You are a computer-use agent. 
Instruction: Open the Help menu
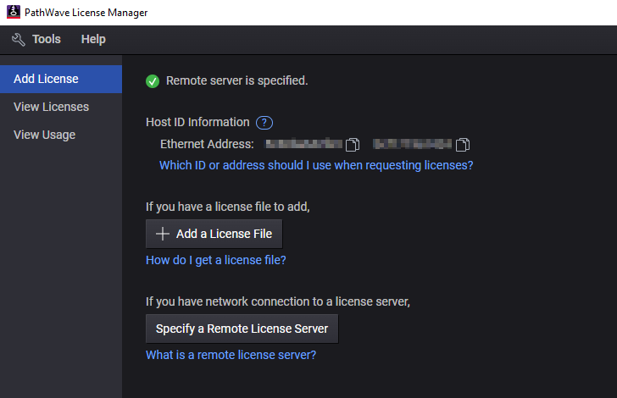click(93, 39)
